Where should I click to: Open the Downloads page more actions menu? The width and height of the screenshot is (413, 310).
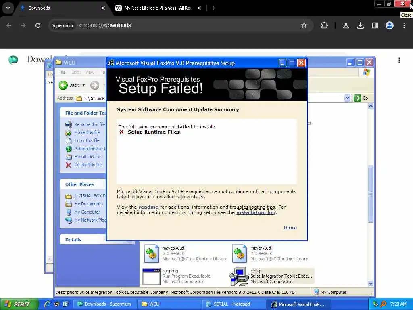399,60
